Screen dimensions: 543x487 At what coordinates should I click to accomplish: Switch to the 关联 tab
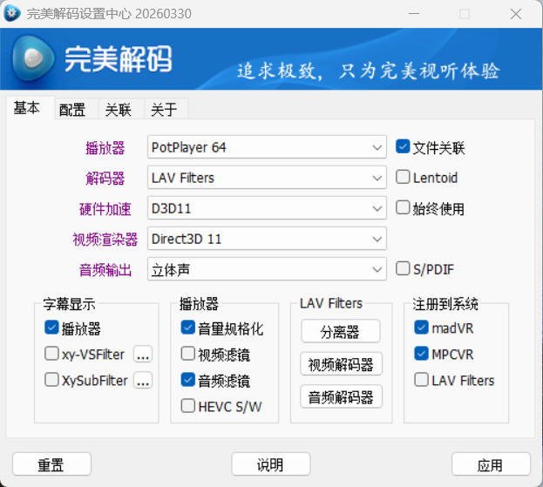click(x=119, y=109)
